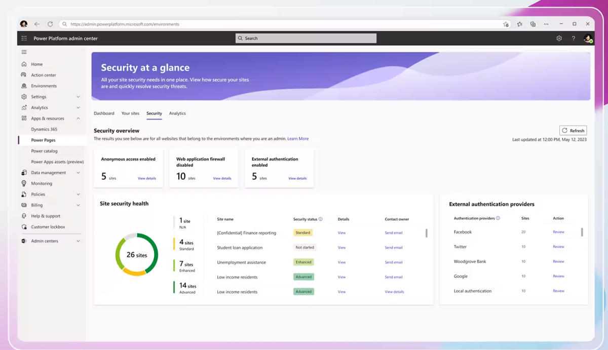Switch to the Dashboard tab
608x350 pixels.
pos(104,113)
